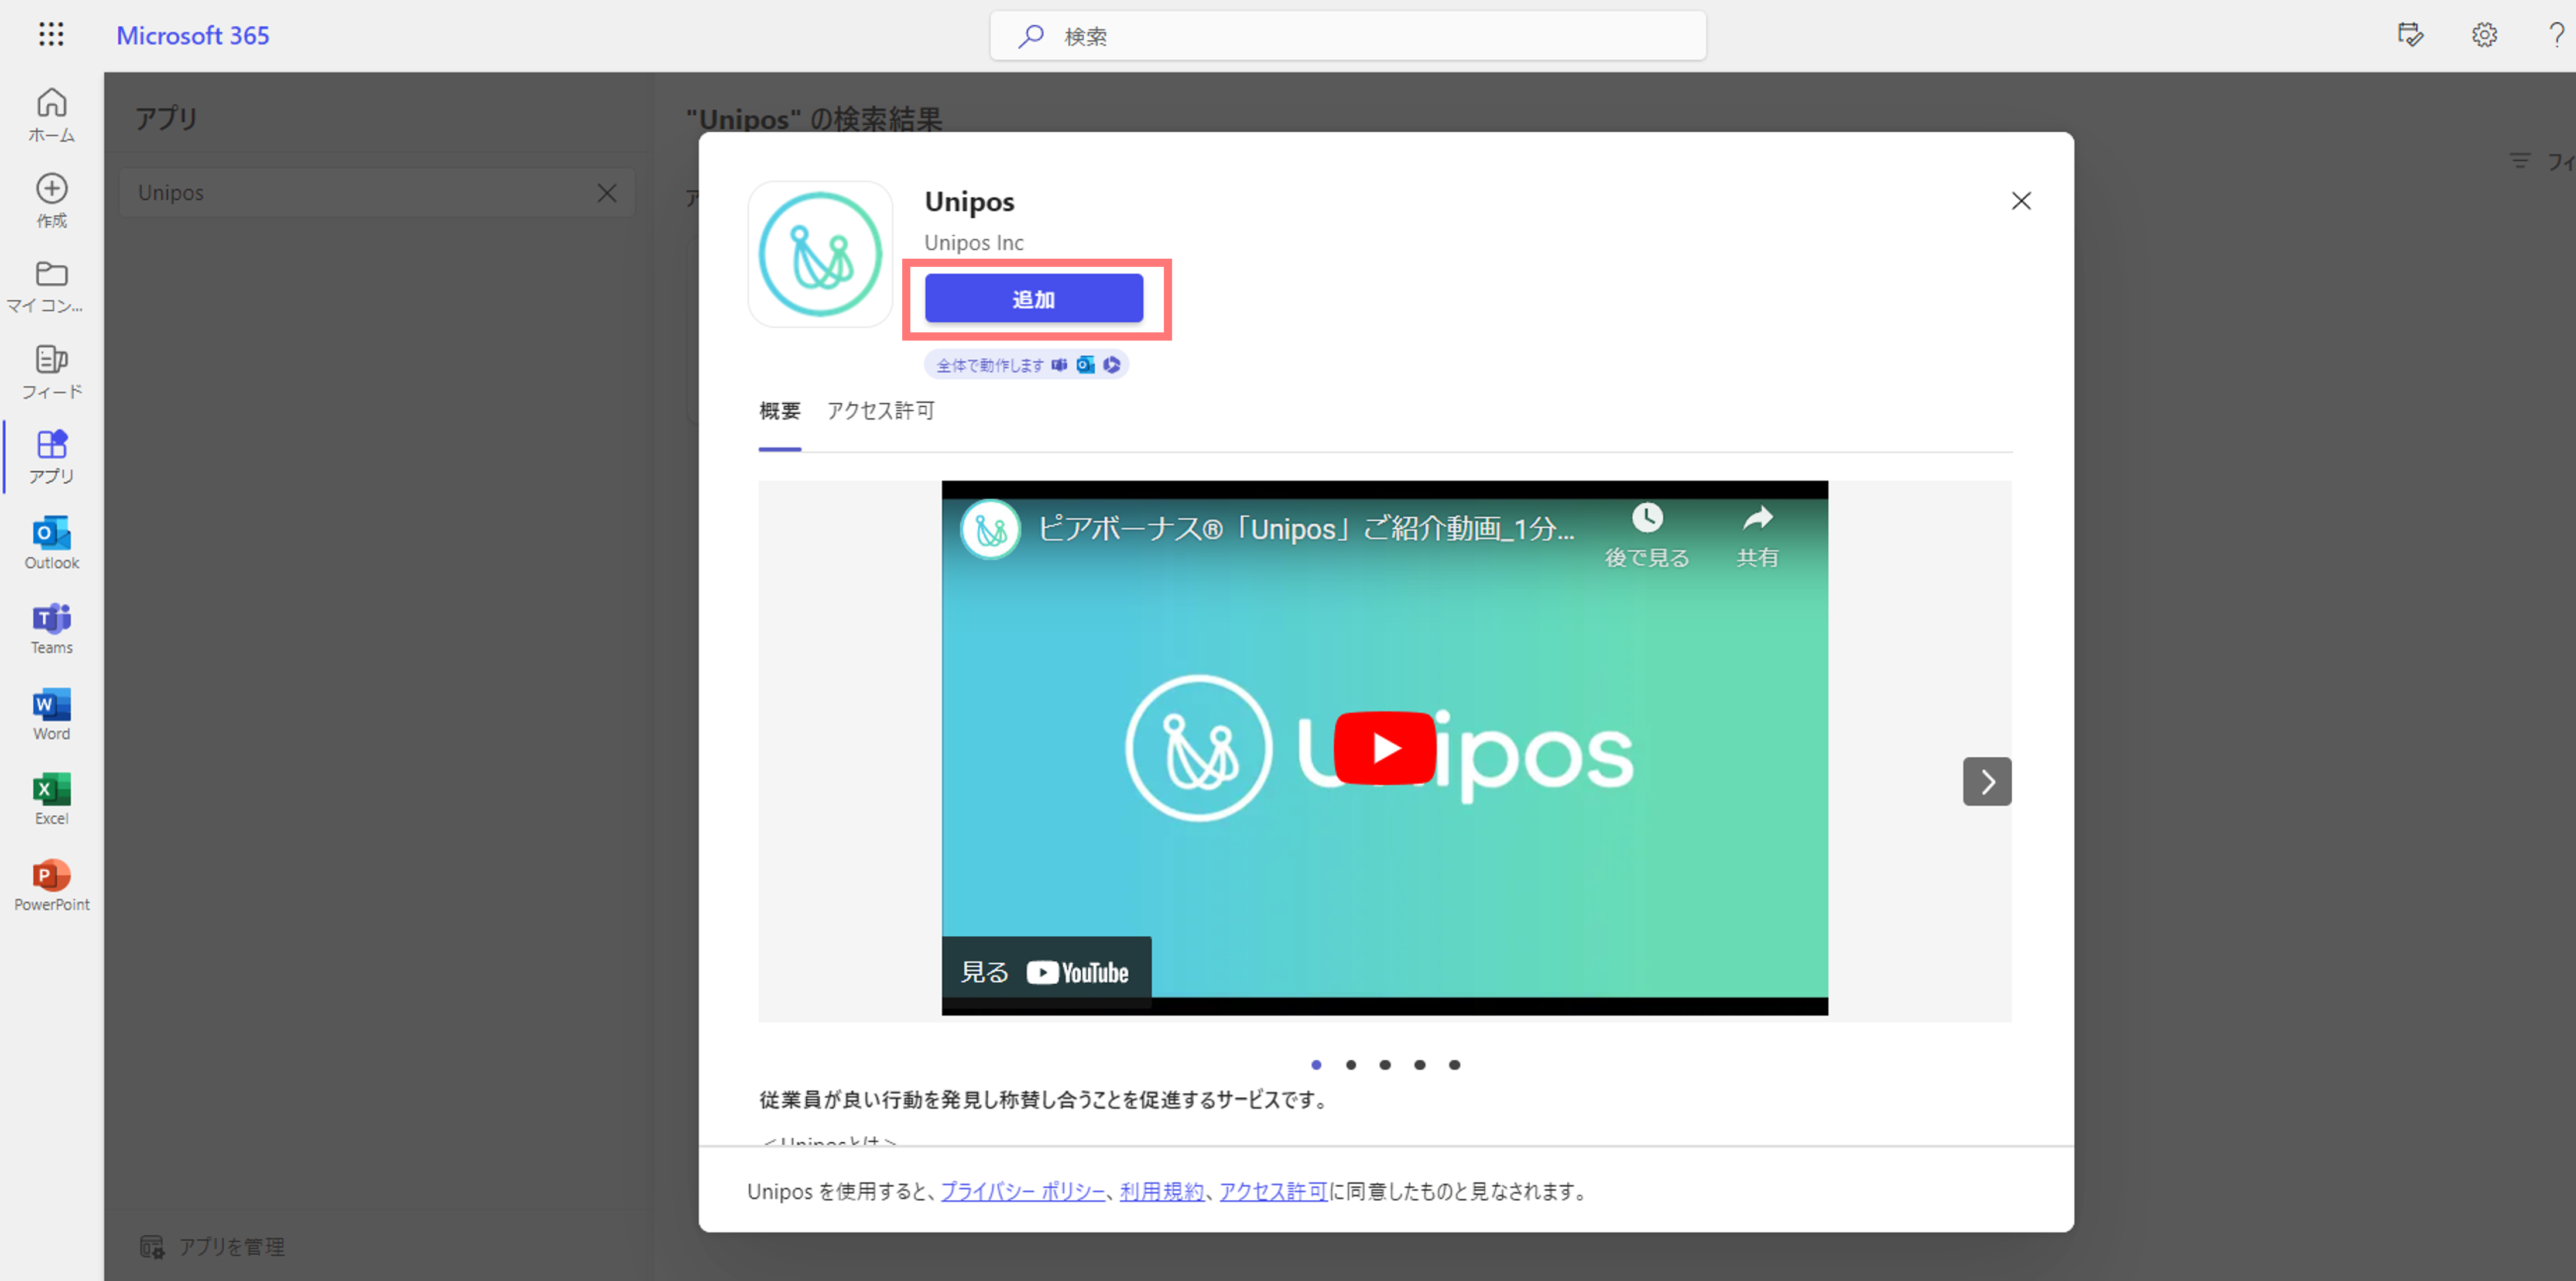Select the fifth carousel dot

click(1455, 1064)
